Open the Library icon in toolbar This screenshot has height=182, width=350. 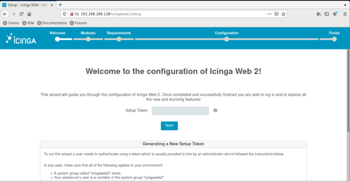319,14
